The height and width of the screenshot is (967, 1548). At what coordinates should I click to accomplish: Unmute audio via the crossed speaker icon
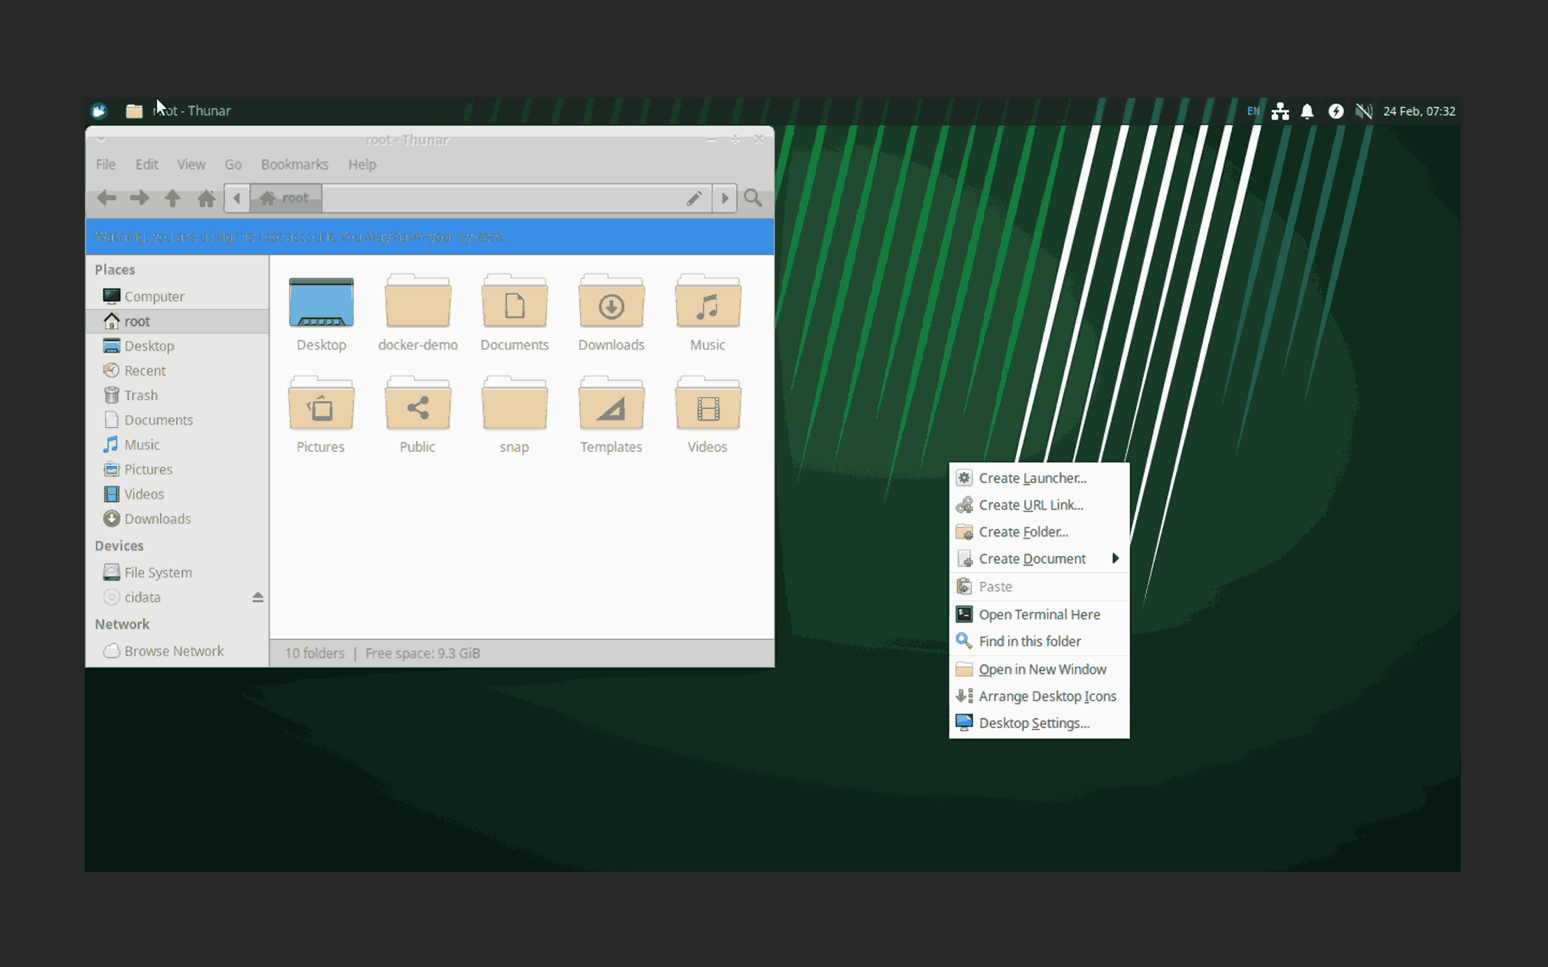pos(1363,110)
